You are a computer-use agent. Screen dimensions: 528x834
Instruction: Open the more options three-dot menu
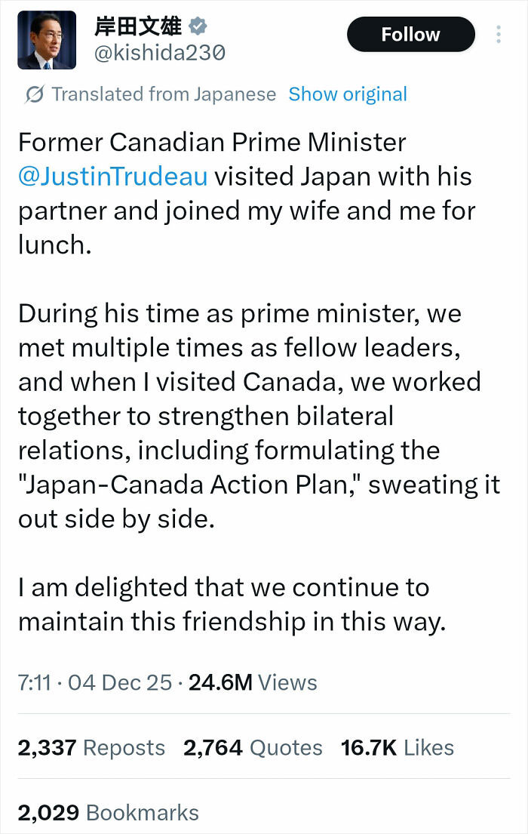(499, 35)
